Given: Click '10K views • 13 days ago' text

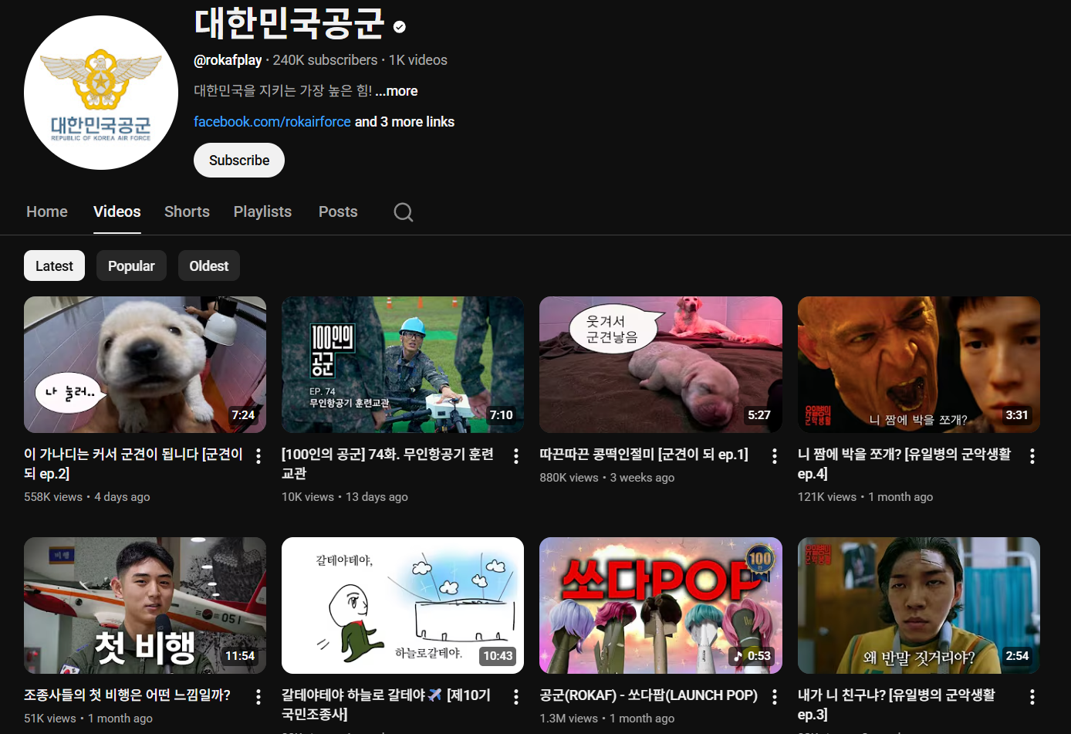Looking at the screenshot, I should [345, 497].
